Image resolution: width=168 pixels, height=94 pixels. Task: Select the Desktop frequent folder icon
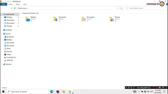point(28,19)
